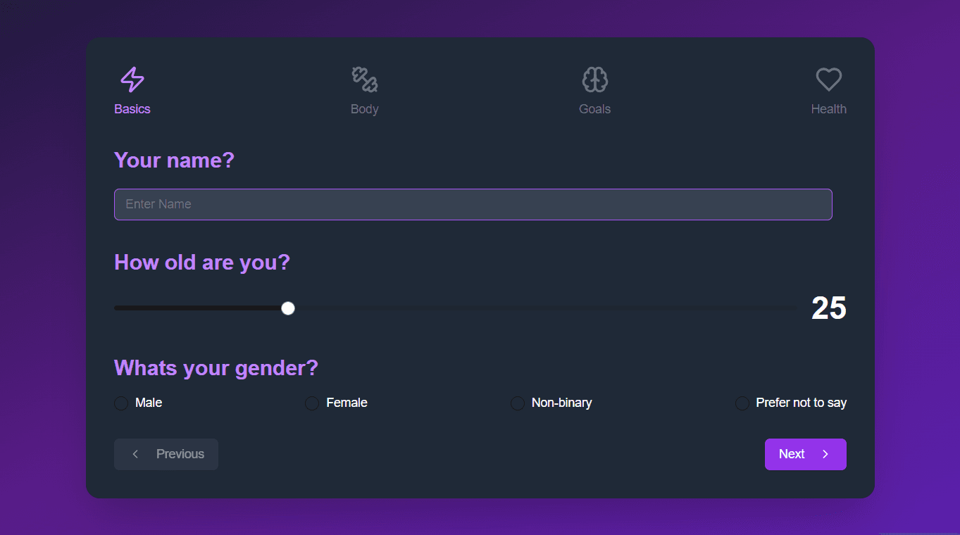Focus the Enter Name input field

tap(473, 204)
